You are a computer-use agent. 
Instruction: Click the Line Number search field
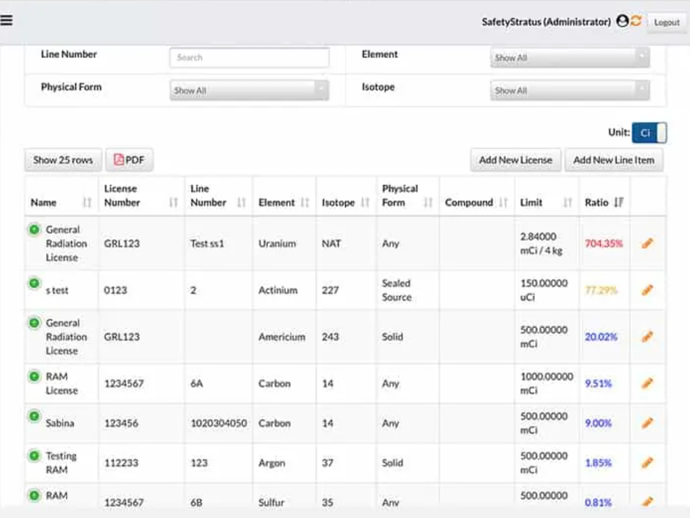point(248,58)
